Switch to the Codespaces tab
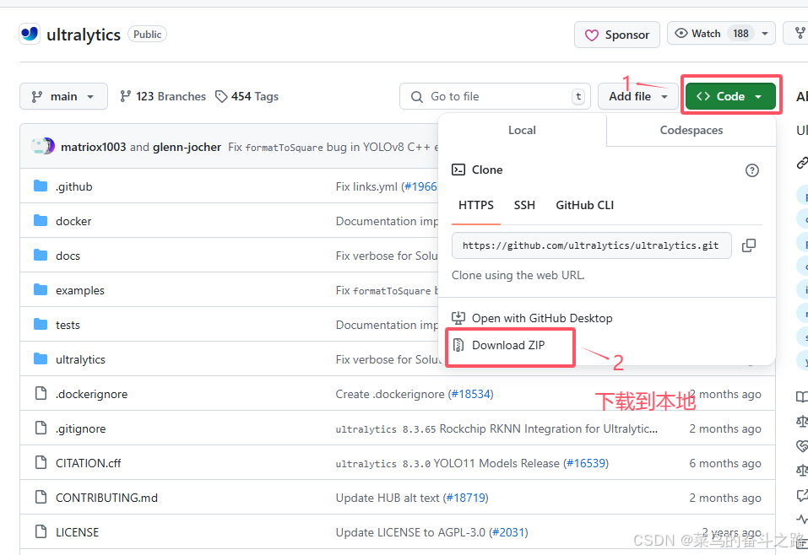Image resolution: width=808 pixels, height=555 pixels. 691,130
